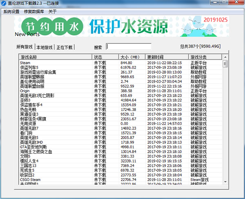Open the 修复数据库 menu
Image resolution: width=245 pixels, height=199 pixels.
click(x=34, y=11)
